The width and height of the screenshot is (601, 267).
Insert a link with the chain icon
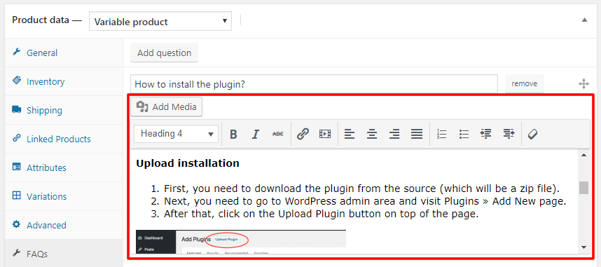click(303, 134)
